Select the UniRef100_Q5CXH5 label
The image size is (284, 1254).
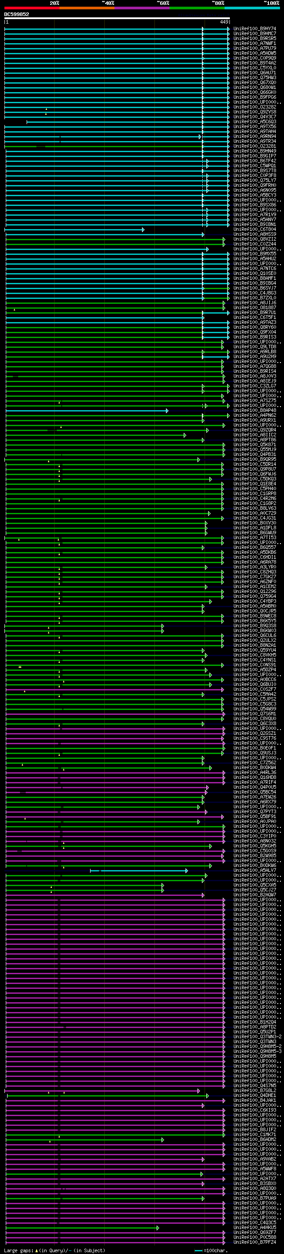(x=255, y=885)
